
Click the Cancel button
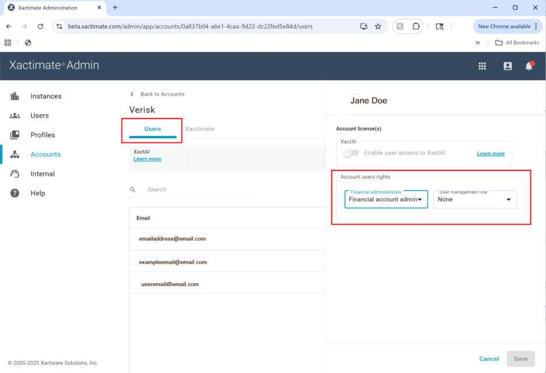click(489, 359)
